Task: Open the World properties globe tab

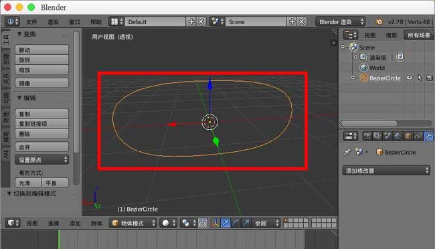Action: coord(398,137)
